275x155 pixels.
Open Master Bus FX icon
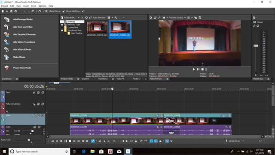[254, 26]
